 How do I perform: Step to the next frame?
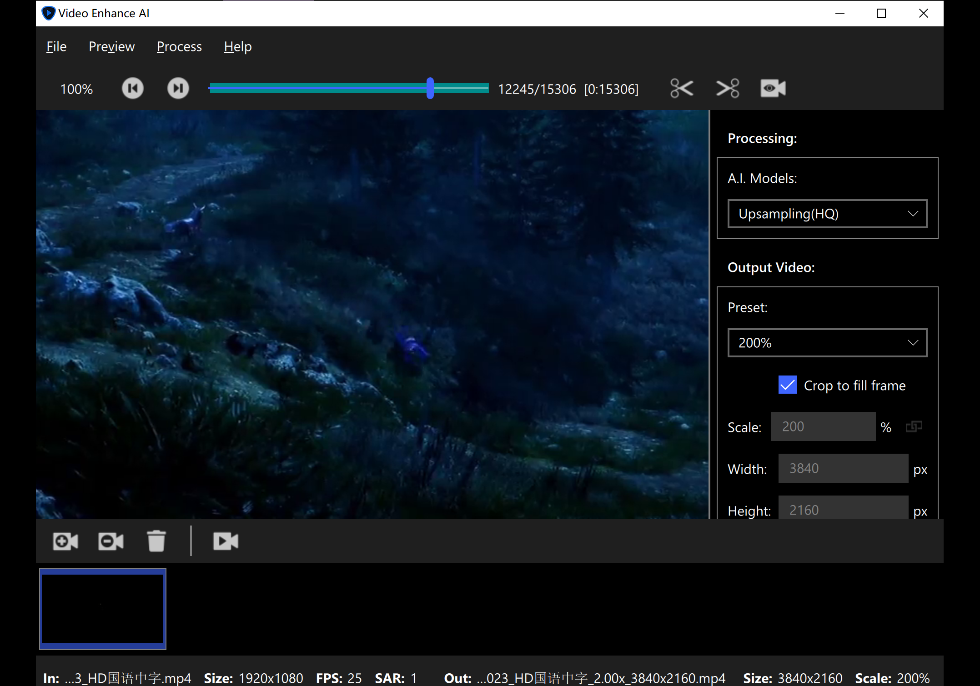[178, 88]
